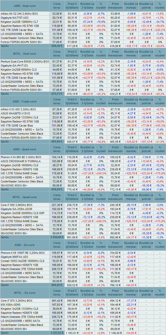Click the half-year percentage value +105,3%

(x=159, y=125)
